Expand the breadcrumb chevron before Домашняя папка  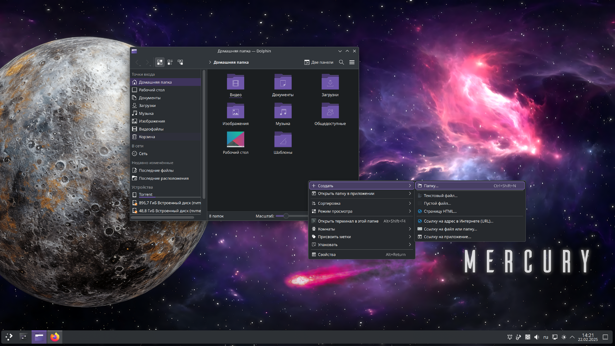[x=210, y=62]
